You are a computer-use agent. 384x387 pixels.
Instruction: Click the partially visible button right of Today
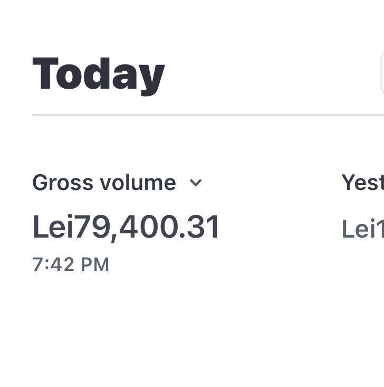click(x=382, y=73)
